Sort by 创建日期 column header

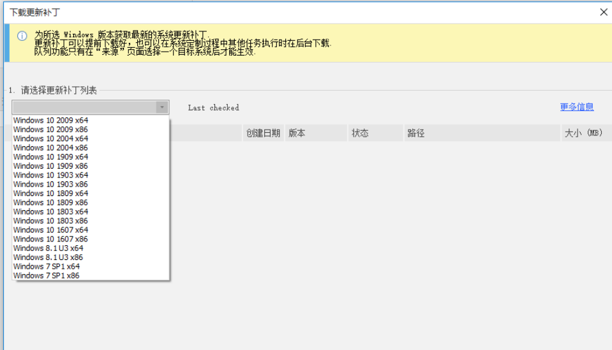pyautogui.click(x=263, y=133)
